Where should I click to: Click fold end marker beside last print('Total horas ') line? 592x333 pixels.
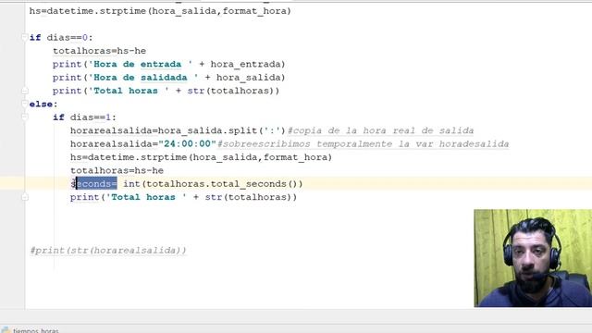[x=25, y=197]
